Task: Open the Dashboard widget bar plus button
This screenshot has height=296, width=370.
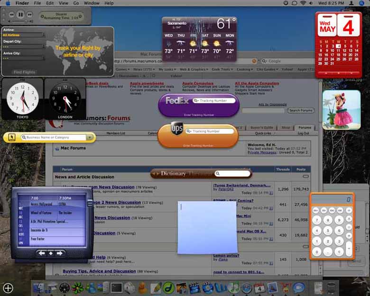Action: (8, 288)
